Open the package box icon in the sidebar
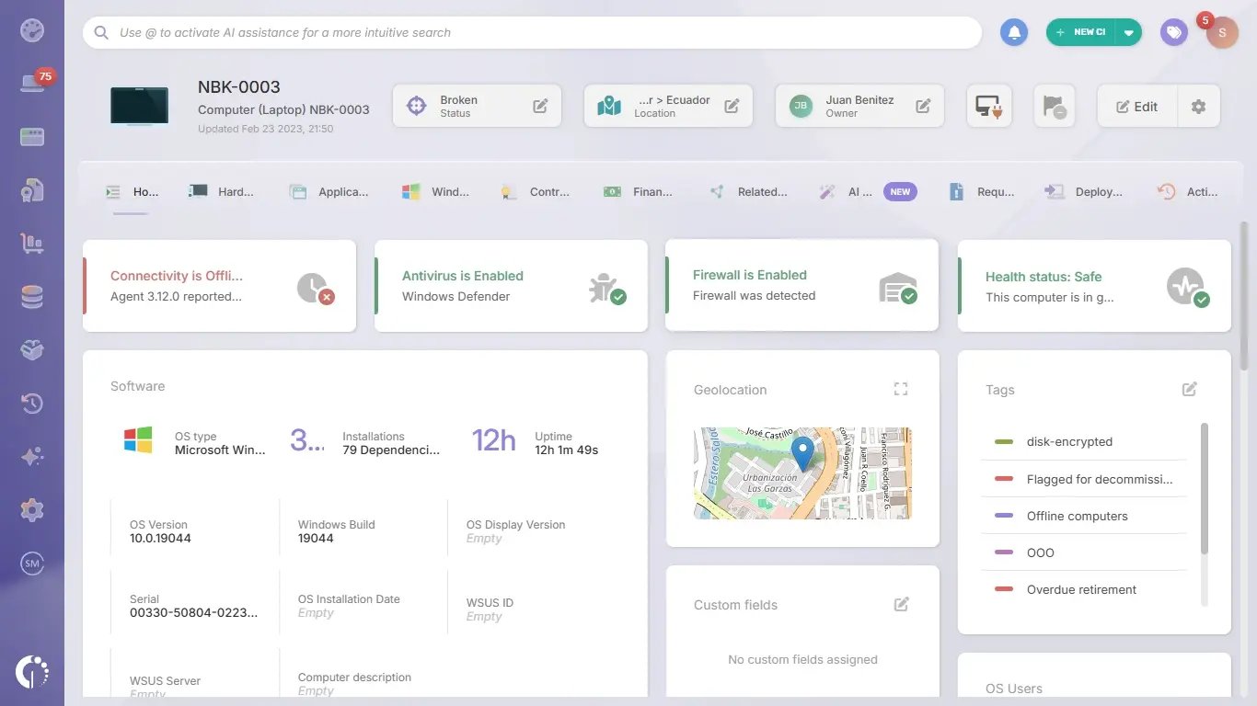1257x706 pixels. pyautogui.click(x=32, y=350)
